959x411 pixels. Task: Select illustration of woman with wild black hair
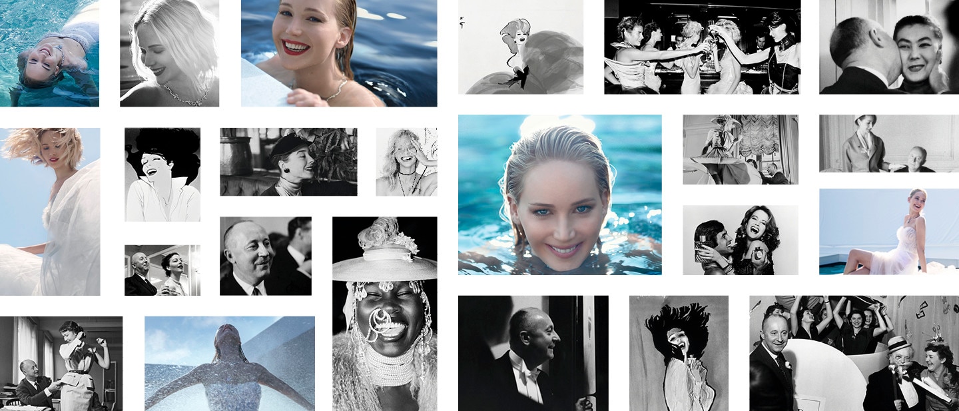(679, 353)
